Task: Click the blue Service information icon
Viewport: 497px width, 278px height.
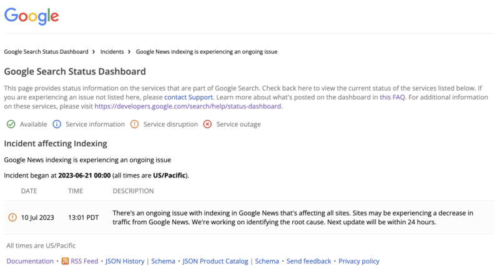Action: (x=57, y=124)
